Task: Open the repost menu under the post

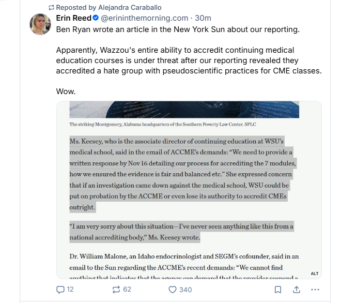Action: point(116,290)
